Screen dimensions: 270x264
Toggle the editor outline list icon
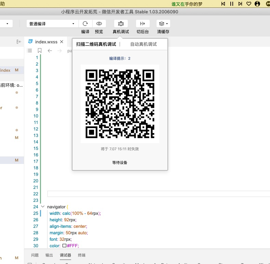pos(29,51)
